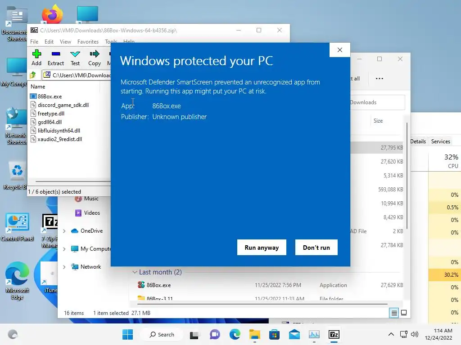Close the SmartScreen dialog with the X

pos(340,50)
